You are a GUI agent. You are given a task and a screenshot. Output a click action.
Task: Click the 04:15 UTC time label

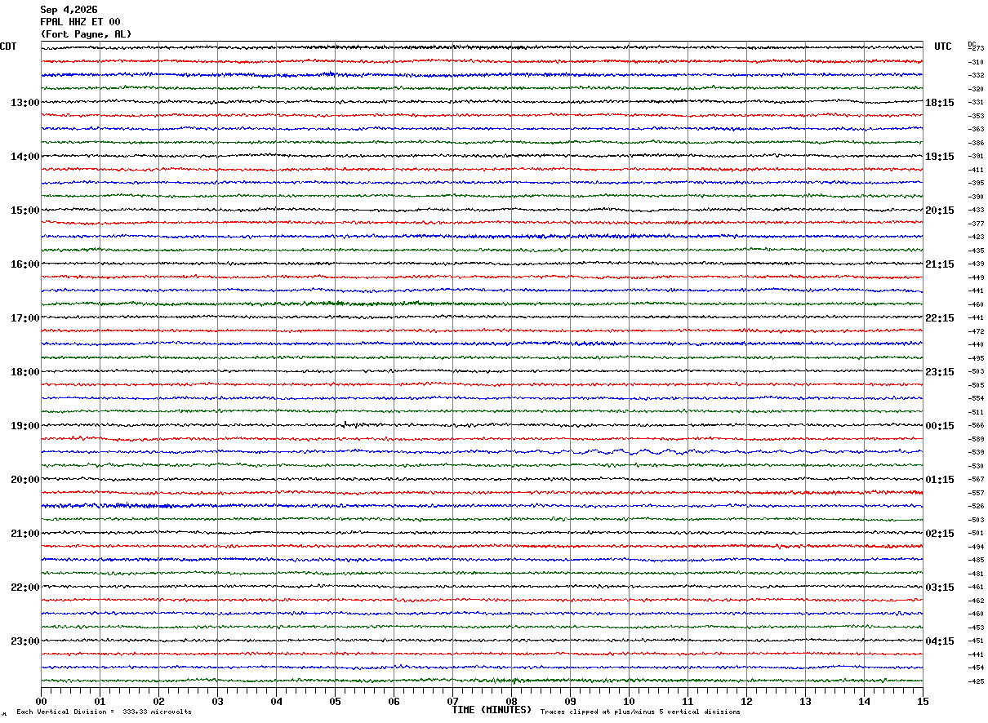[940, 641]
